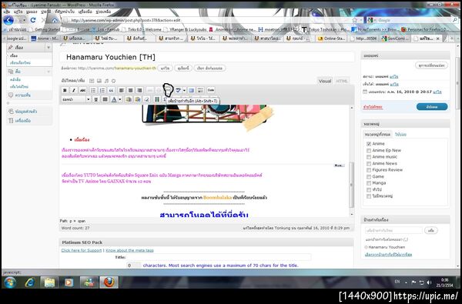Switch to the Visual editor tab
The height and width of the screenshot is (304, 462).
click(x=325, y=81)
